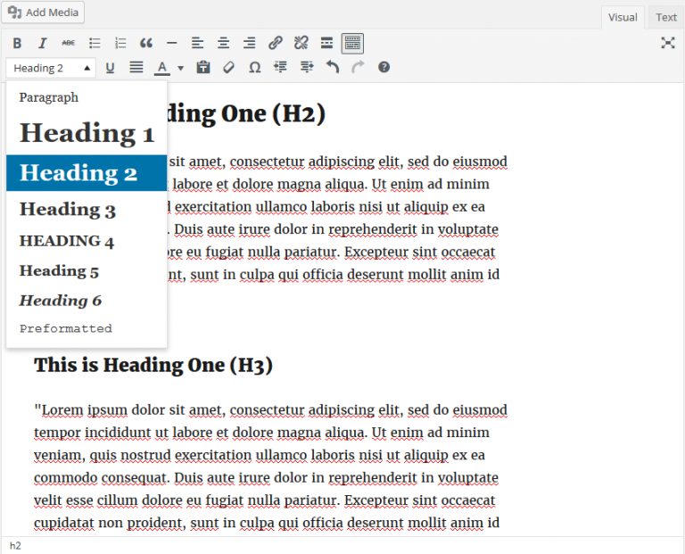Select Preformatted in the format list
This screenshot has height=554, width=685.
[x=66, y=328]
